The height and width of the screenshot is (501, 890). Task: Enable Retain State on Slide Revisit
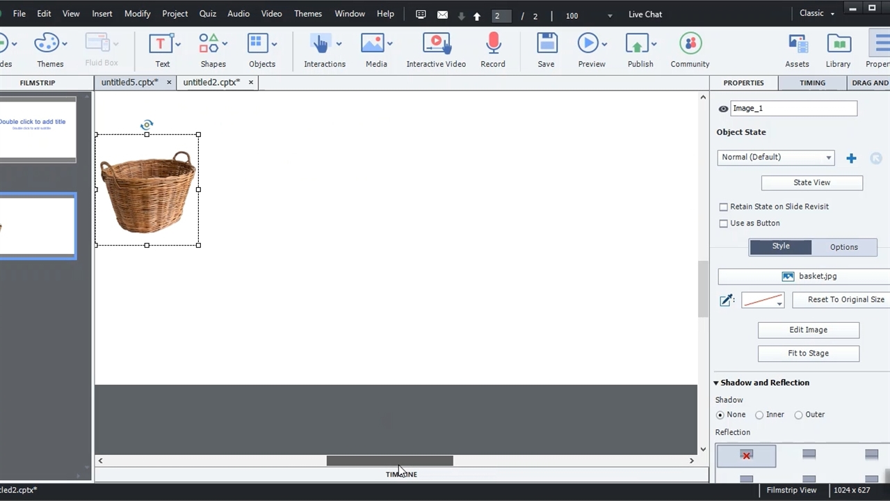click(724, 207)
